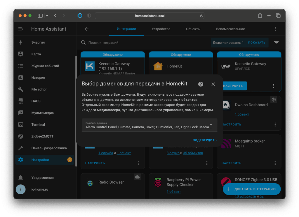
Task: Open Mosquitto broker card three-dot menu
Action: point(275,163)
